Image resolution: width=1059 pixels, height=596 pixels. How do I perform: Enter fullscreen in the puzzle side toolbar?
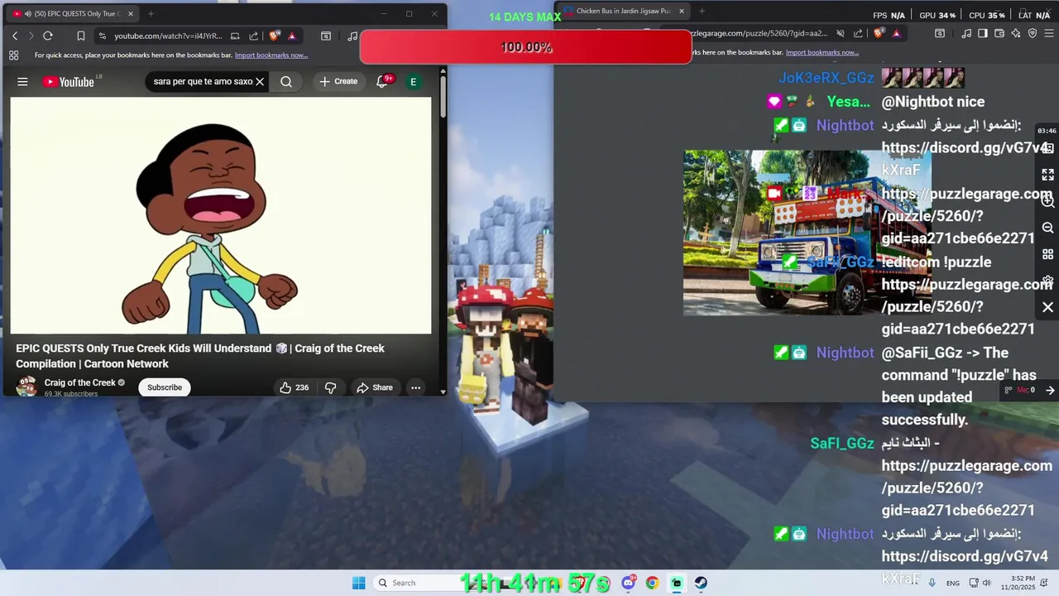1047,175
